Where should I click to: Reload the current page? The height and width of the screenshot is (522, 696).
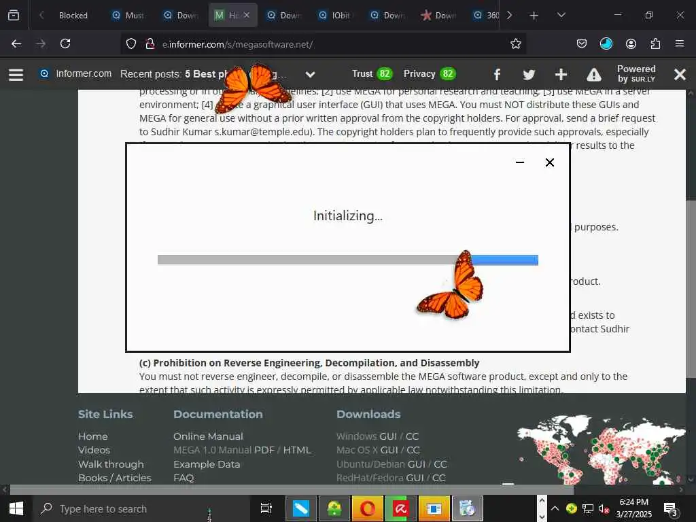65,43
